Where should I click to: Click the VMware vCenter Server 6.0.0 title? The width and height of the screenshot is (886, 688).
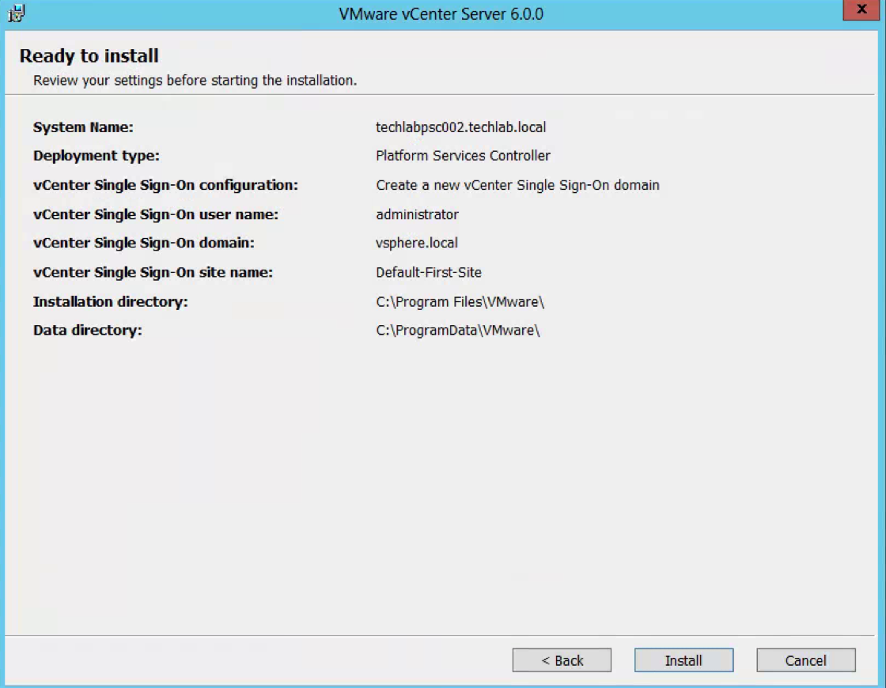[441, 13]
